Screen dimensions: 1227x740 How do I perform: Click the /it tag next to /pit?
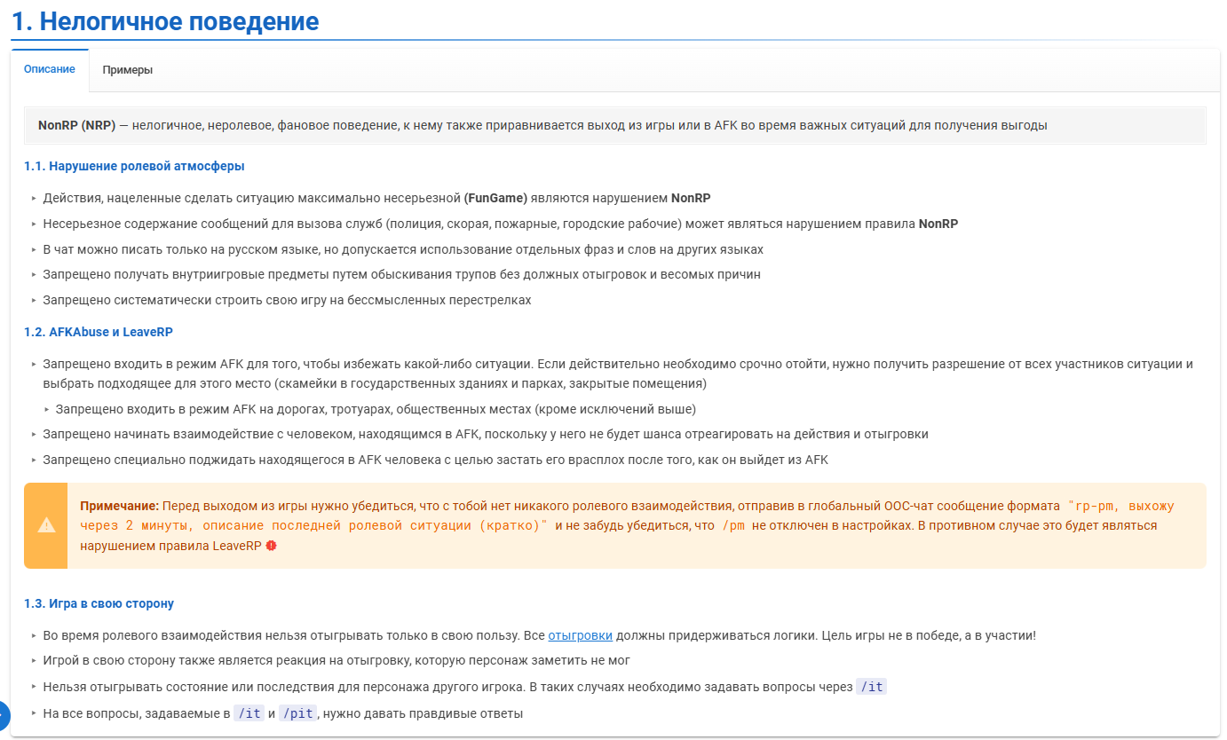(x=249, y=713)
